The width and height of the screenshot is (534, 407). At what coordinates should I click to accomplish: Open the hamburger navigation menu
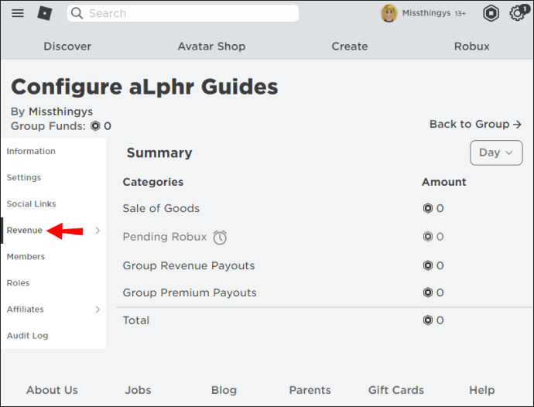(18, 13)
